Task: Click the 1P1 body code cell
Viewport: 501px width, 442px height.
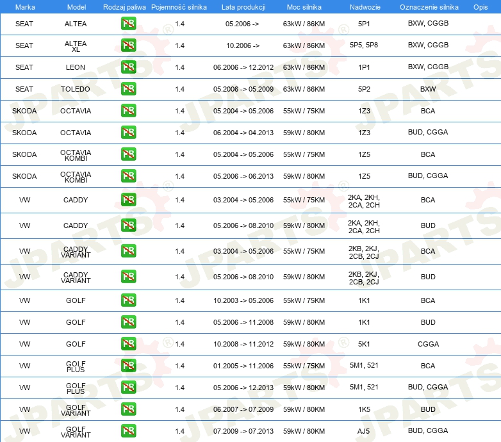Action: [x=364, y=67]
